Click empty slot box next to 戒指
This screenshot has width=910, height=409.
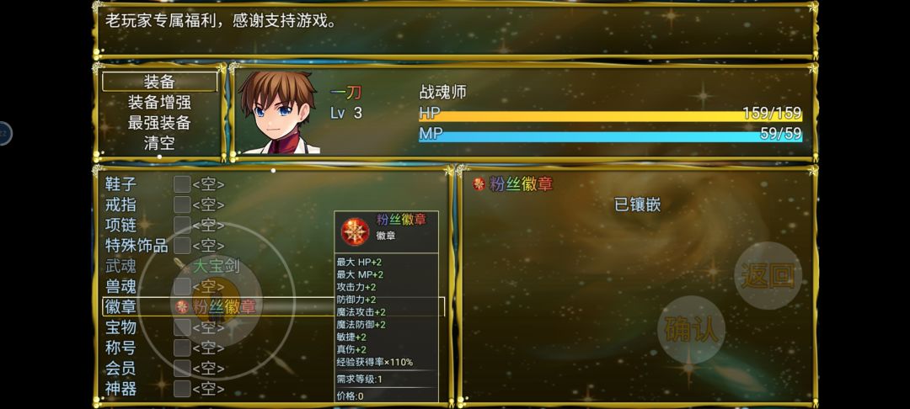182,204
